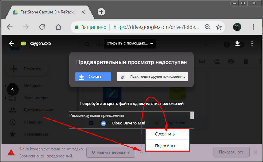263x162 pixels.
Task: Click the Drive search magnifier icon
Action: [x=87, y=44]
